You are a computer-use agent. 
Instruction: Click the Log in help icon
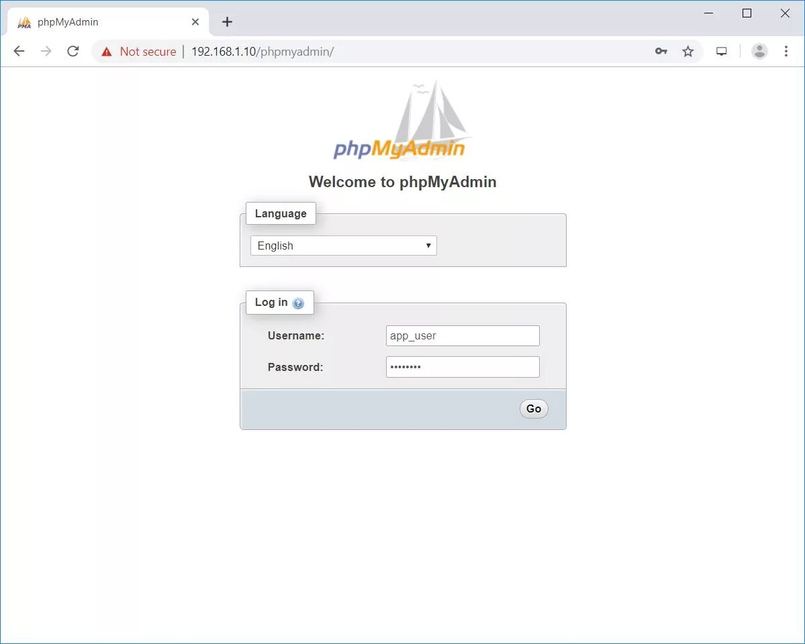(x=298, y=303)
